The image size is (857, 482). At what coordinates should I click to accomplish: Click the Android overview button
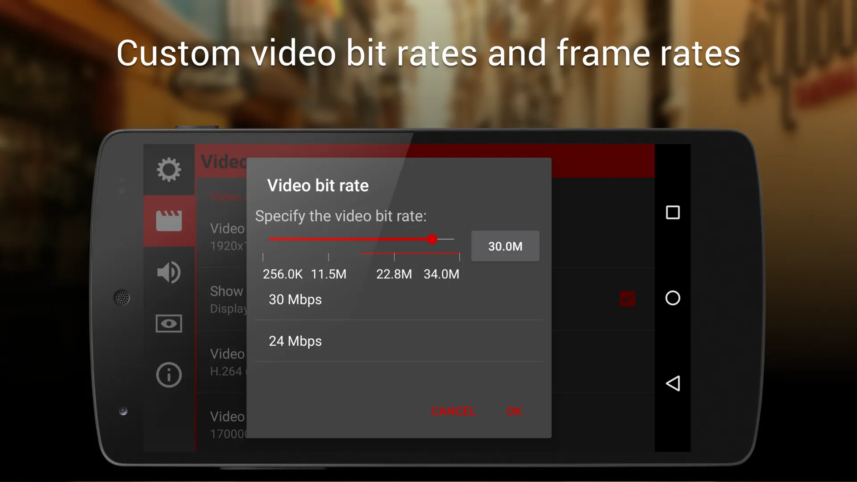point(673,213)
